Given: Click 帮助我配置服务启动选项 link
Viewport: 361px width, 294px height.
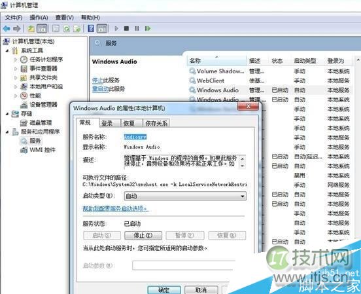Looking at the screenshot, I should click(115, 208).
